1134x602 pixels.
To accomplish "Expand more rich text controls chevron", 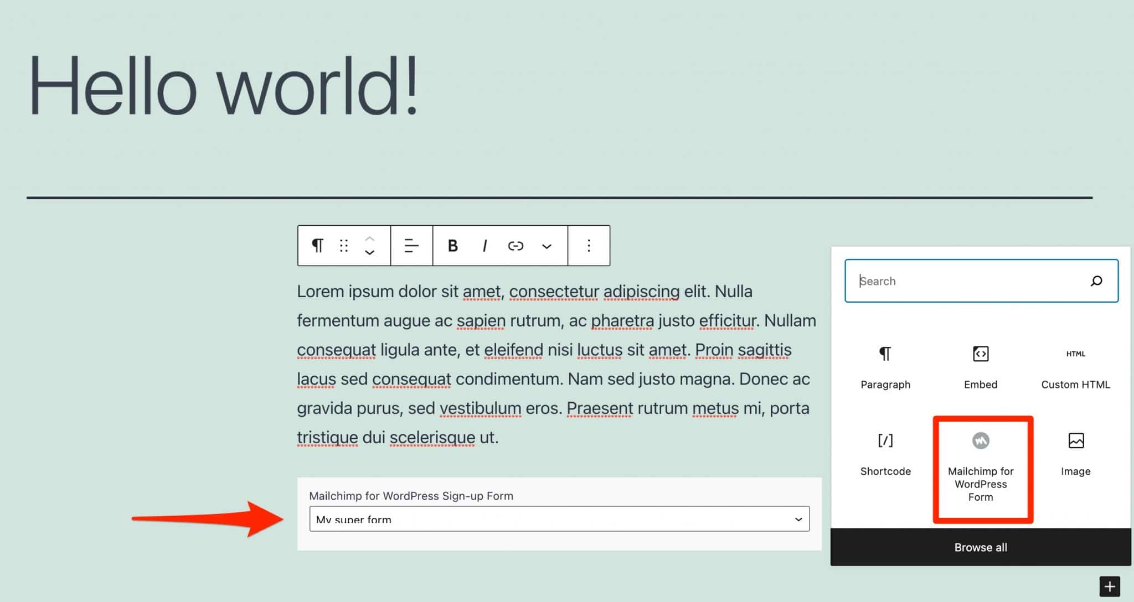I will (547, 246).
